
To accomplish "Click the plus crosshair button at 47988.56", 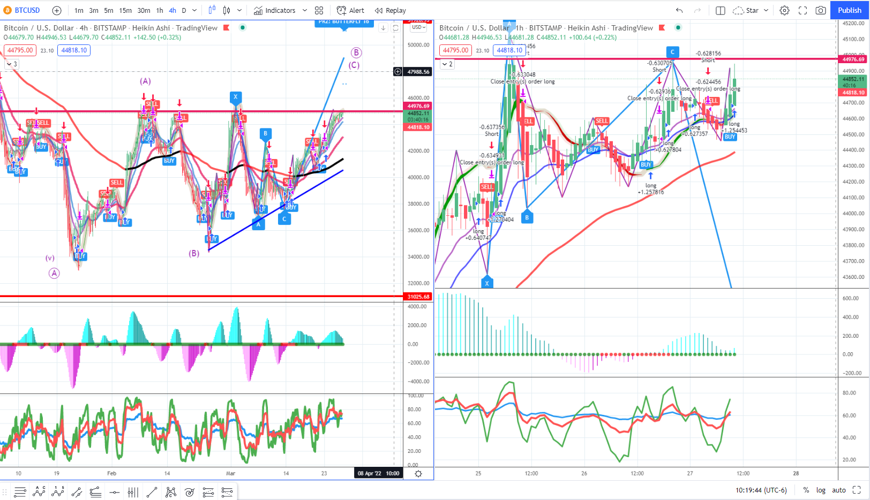I will (398, 72).
